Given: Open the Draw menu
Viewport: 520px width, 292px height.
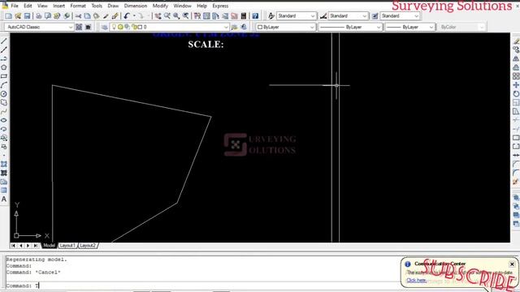Looking at the screenshot, I should pos(113,6).
